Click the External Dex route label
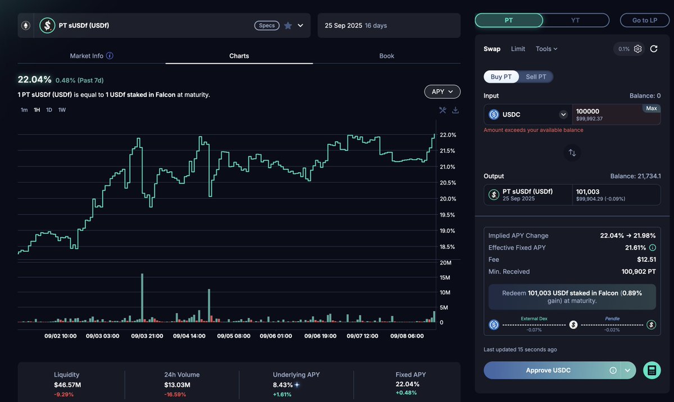The height and width of the screenshot is (402, 674). click(x=534, y=318)
